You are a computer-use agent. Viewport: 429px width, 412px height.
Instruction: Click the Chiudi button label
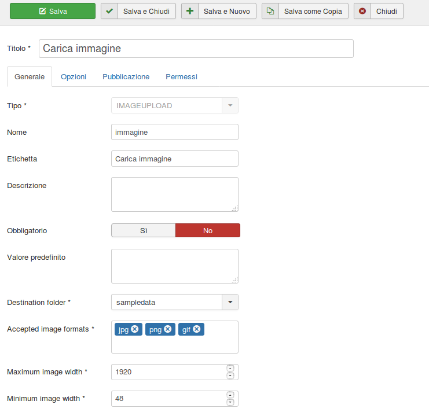point(387,11)
